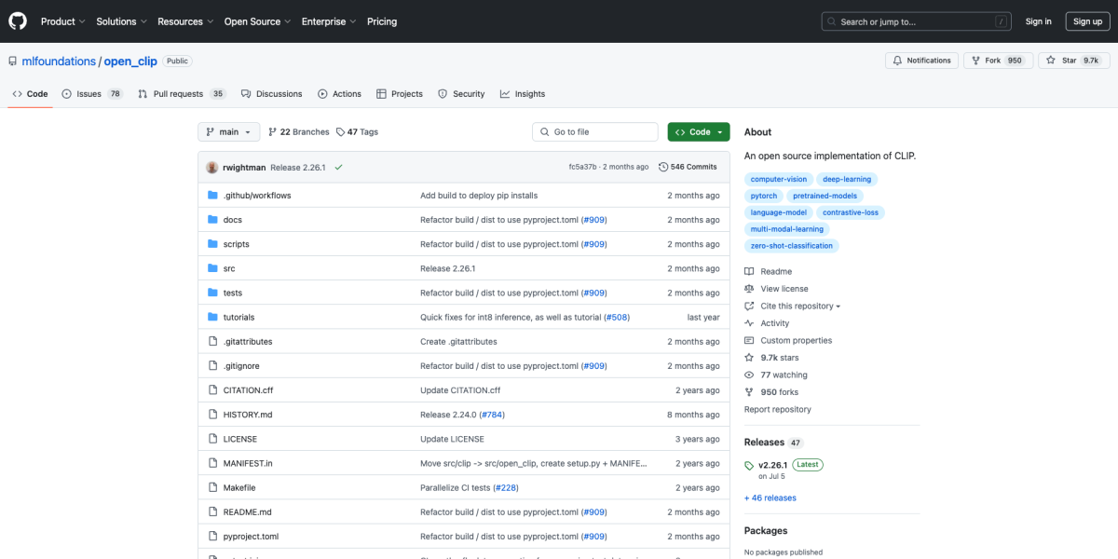1118x559 pixels.
Task: Click the Sign up button
Action: (1087, 21)
